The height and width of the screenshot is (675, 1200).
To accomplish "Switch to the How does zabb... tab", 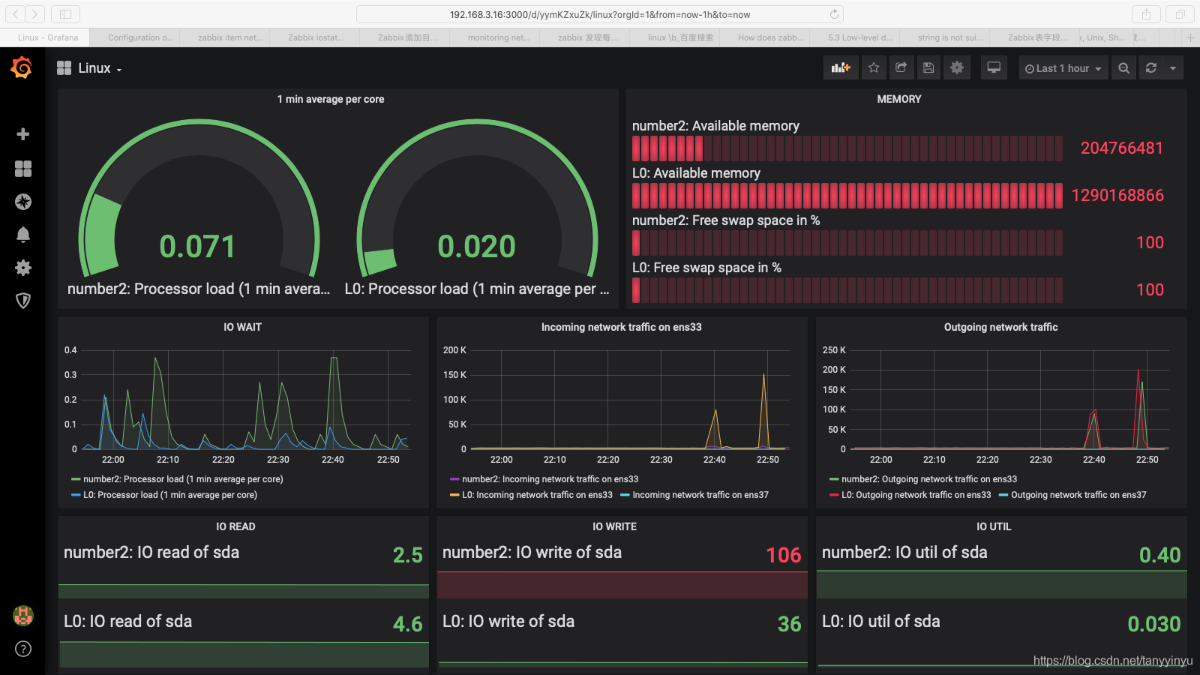I will click(x=765, y=37).
